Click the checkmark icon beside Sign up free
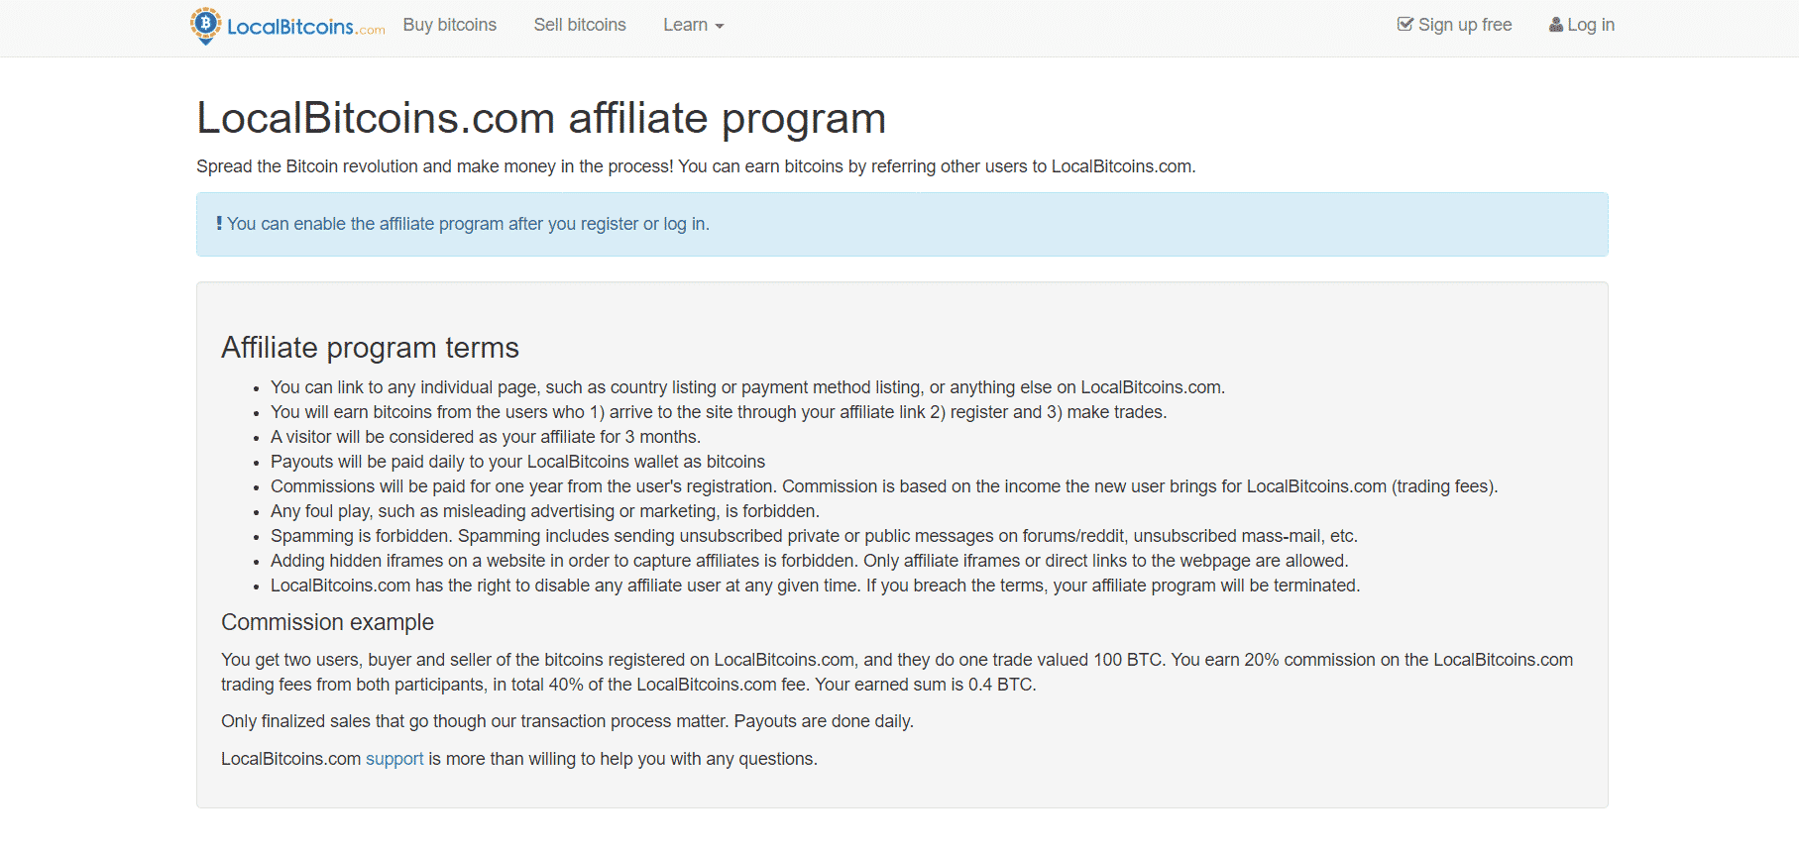 point(1405,25)
